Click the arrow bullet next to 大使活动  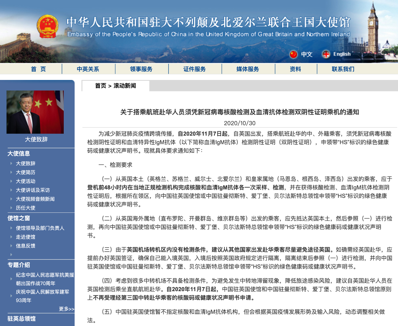click(x=11, y=181)
